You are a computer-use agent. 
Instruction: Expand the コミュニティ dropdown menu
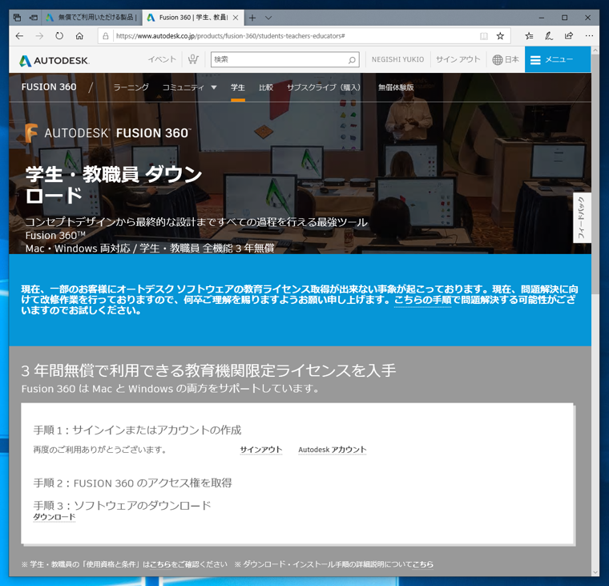coord(189,87)
